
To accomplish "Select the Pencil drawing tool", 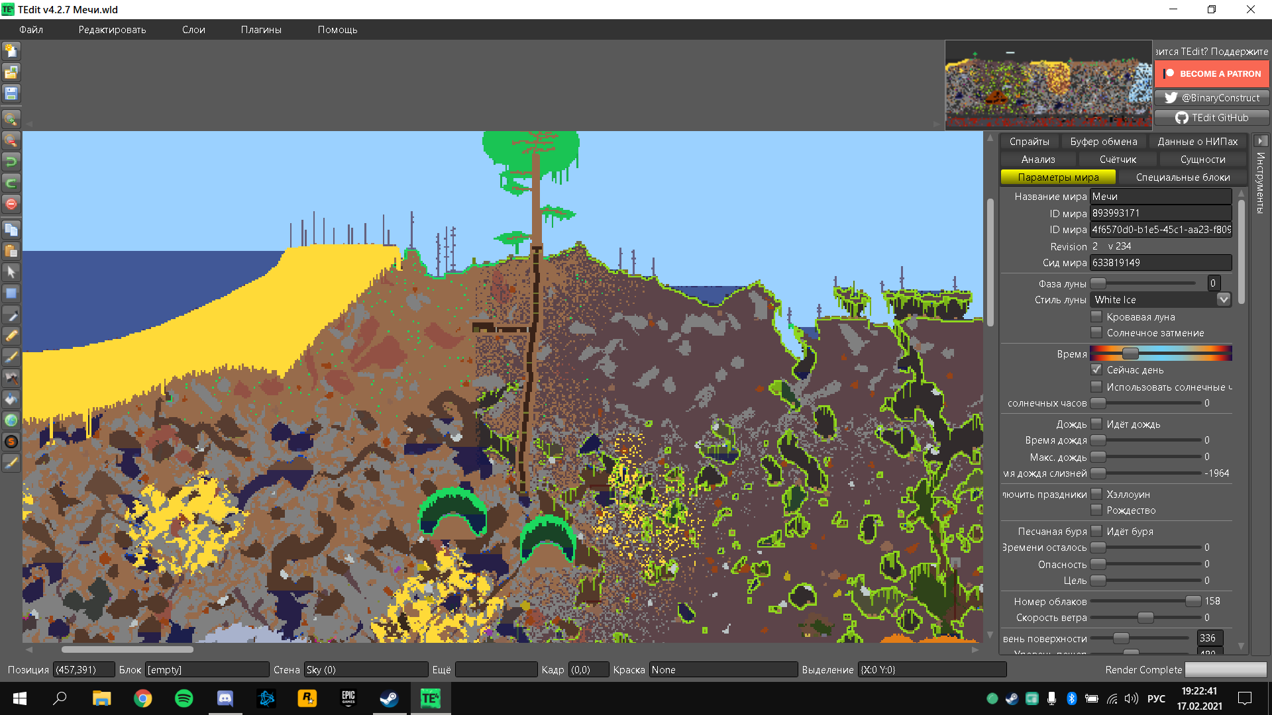I will [11, 336].
